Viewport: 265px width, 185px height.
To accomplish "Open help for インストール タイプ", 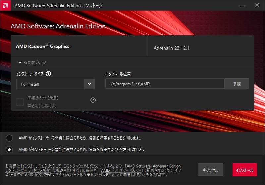I will 48,74.
